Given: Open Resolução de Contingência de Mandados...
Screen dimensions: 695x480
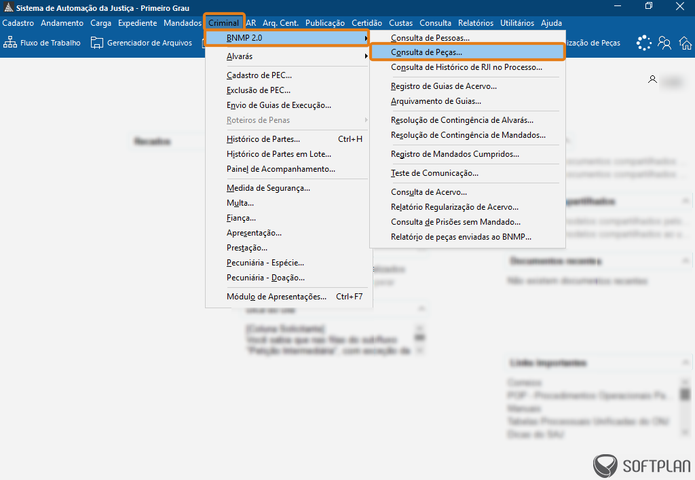Looking at the screenshot, I should [468, 135].
